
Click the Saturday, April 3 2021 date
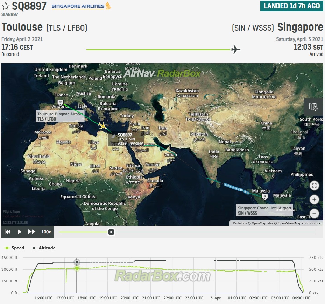pyautogui.click(x=299, y=39)
